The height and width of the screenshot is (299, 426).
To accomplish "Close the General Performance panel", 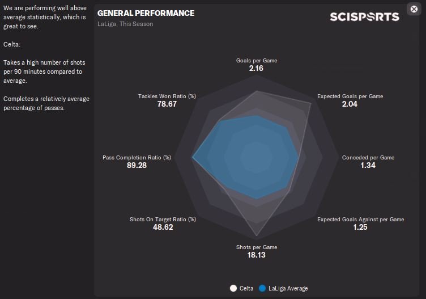I will pos(412,9).
